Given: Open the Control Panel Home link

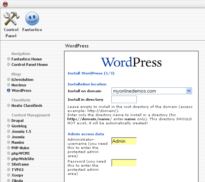Looking at the screenshot, I should [29, 65].
